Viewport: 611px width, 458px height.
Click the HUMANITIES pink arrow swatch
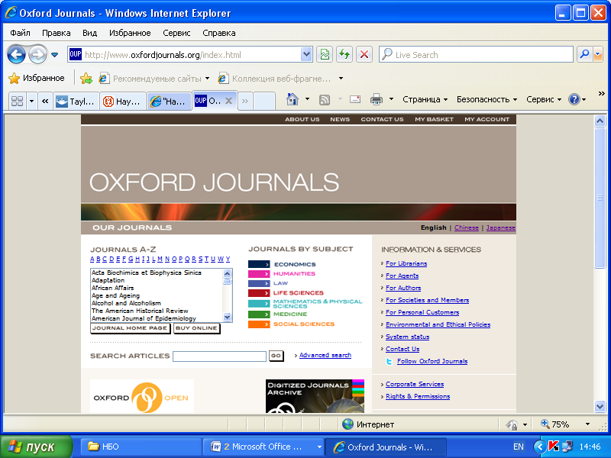pyautogui.click(x=259, y=274)
